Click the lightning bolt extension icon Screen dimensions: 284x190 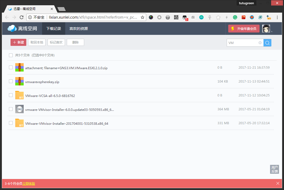(x=227, y=17)
